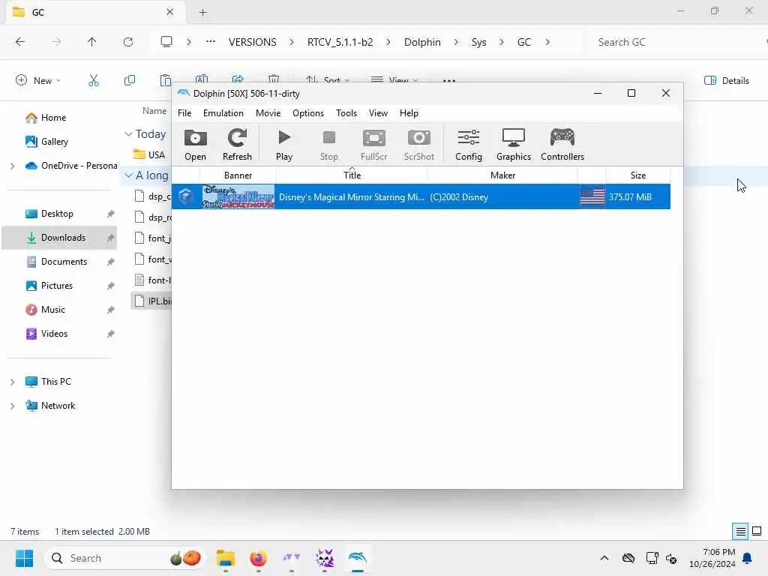The image size is (768, 576).
Task: Click VERSIONS in the breadcrumb path
Action: click(x=252, y=42)
